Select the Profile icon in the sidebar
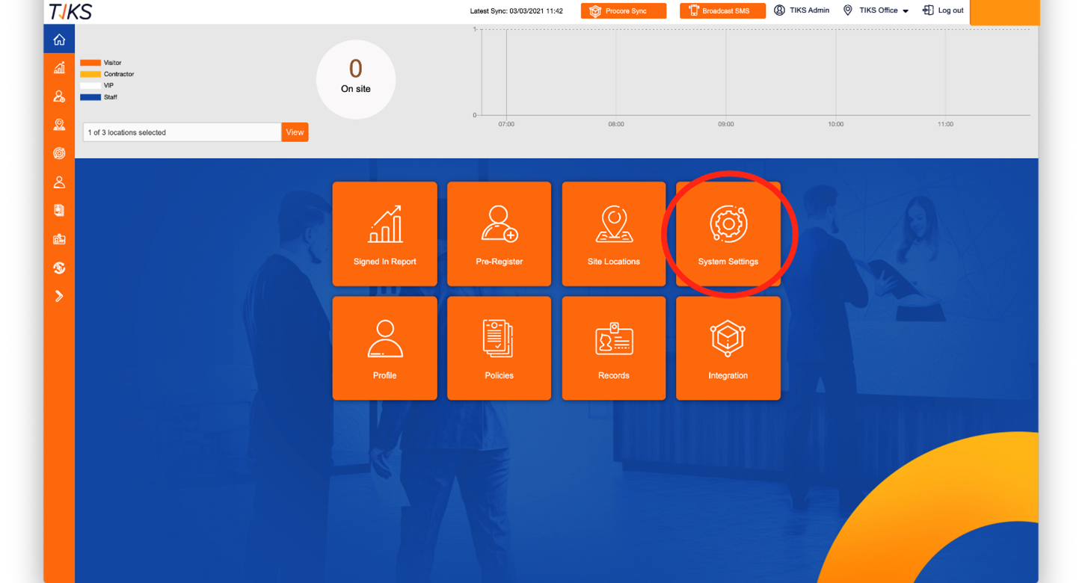This screenshot has width=1082, height=583. point(59,182)
